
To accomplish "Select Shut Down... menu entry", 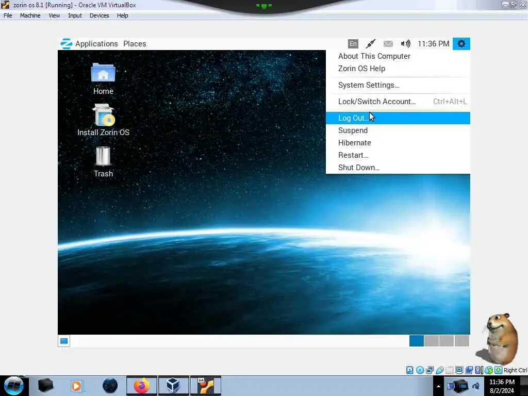I will coord(398,168).
